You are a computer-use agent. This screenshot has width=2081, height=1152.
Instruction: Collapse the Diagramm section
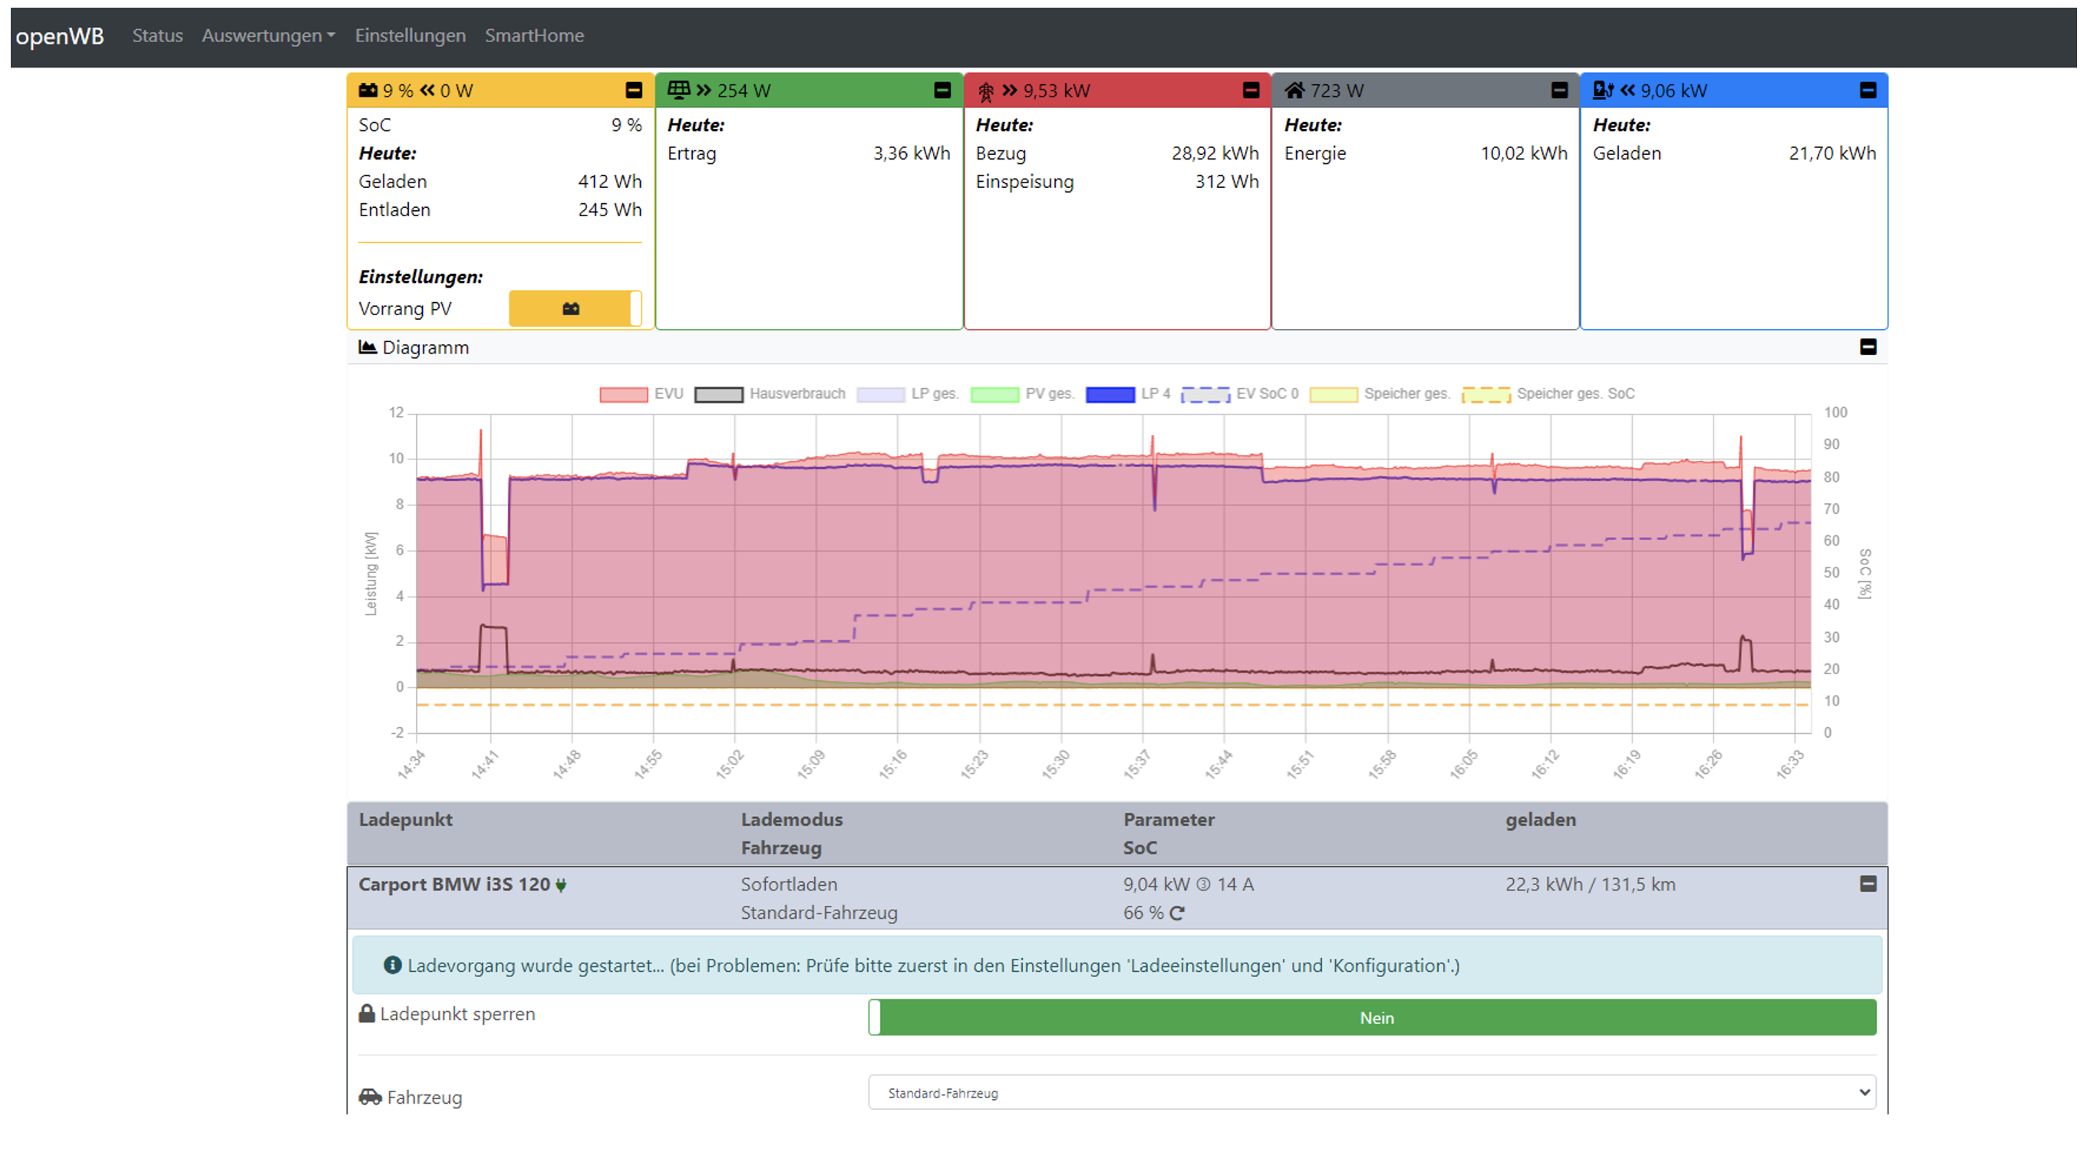1868,347
